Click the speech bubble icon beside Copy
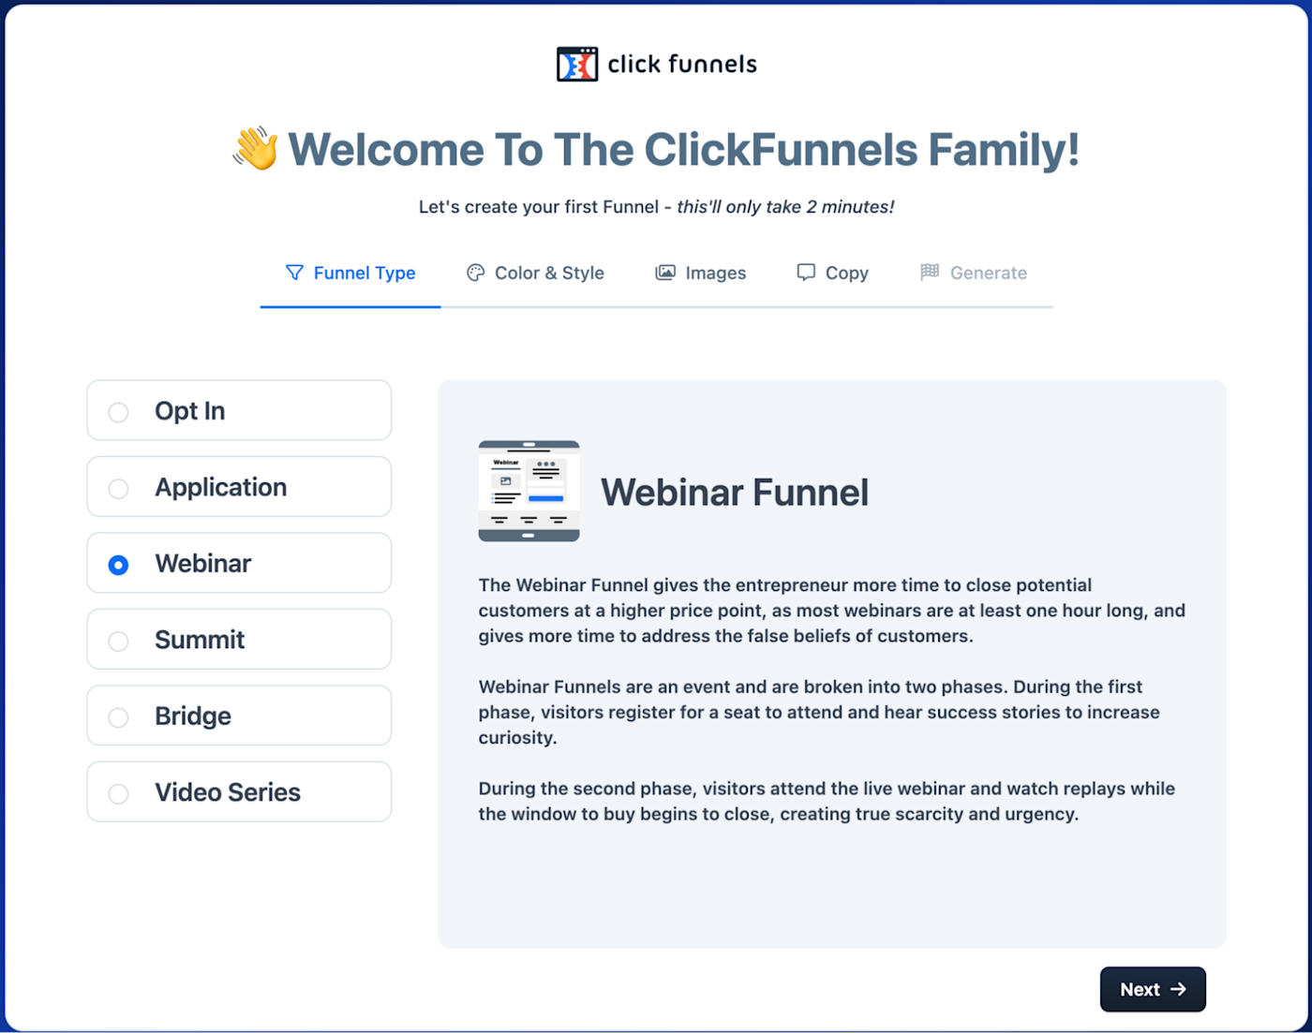The height and width of the screenshot is (1033, 1312). (x=806, y=273)
